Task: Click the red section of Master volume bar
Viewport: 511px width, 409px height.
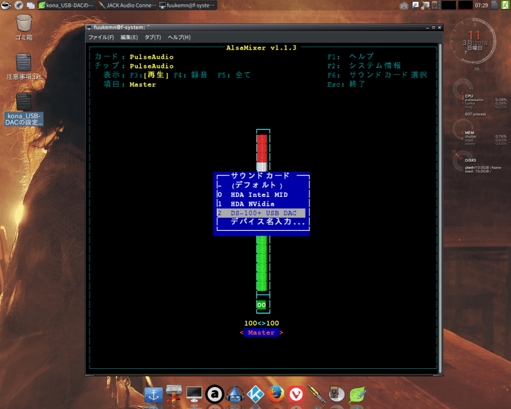Action: tap(262, 148)
